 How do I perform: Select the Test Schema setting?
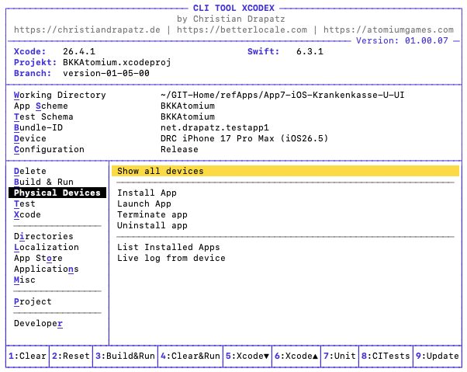point(43,116)
